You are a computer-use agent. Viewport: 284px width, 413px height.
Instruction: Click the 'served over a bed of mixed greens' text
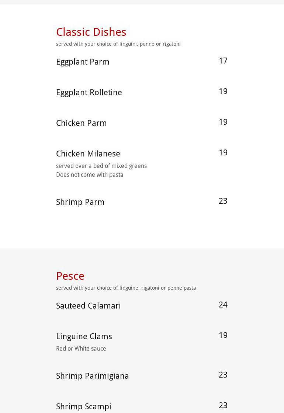coord(101,166)
